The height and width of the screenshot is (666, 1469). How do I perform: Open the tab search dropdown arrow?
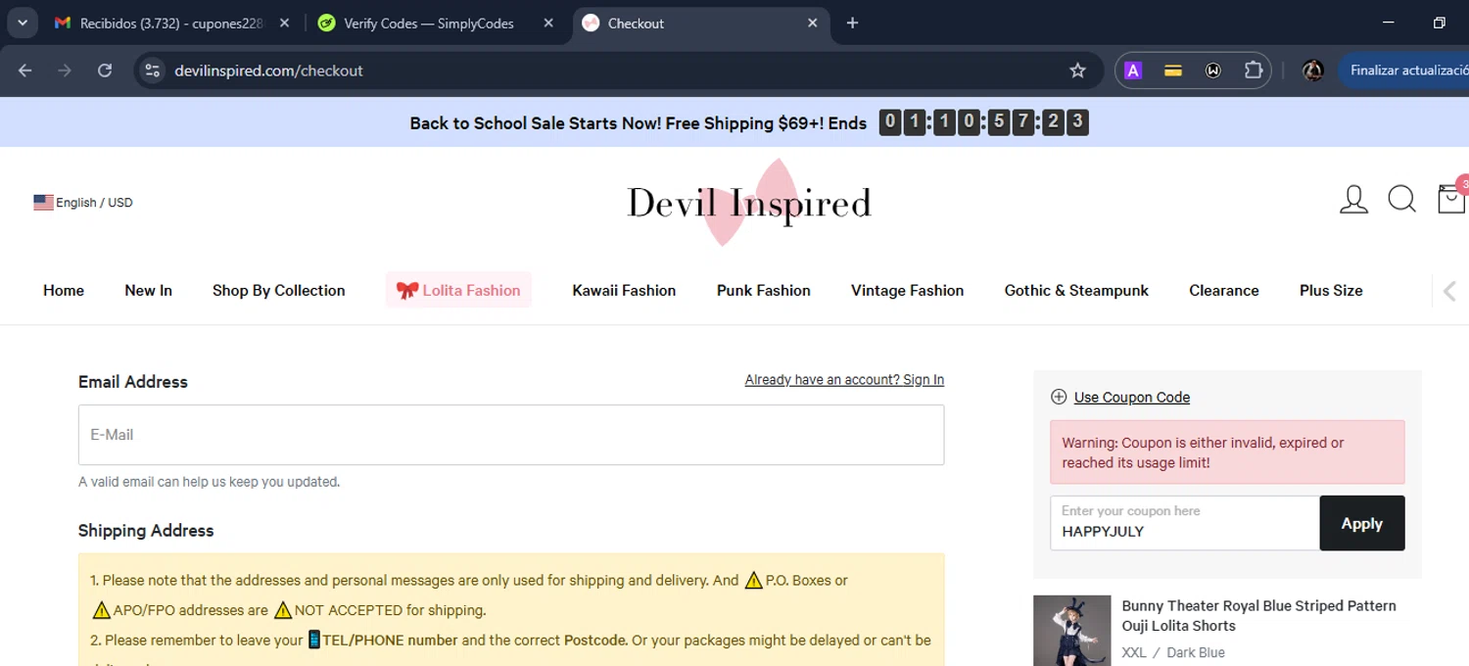pos(22,23)
